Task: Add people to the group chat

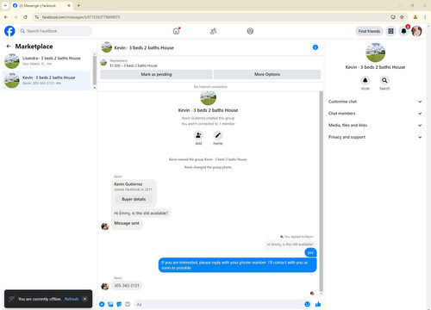Action: point(198,135)
